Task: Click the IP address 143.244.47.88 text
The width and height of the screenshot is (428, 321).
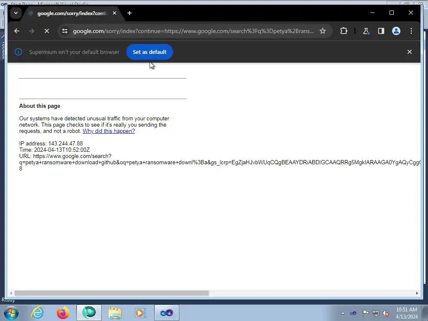Action: (x=51, y=144)
